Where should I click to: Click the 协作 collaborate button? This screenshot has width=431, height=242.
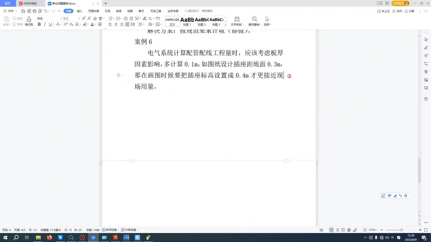point(397,11)
